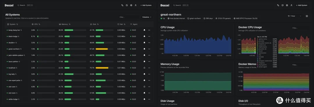This screenshot has height=107, width=314.
Task: Toggle dark mode moon icon in left header
Action: coord(127,5)
